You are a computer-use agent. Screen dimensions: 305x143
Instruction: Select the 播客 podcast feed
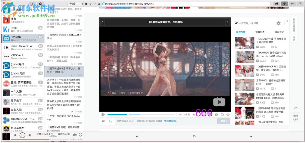point(23,20)
